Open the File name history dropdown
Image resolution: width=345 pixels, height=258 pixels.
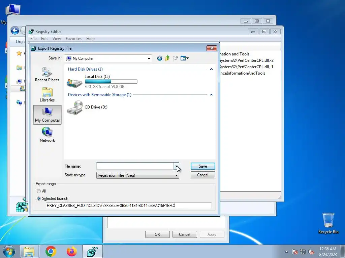click(176, 166)
